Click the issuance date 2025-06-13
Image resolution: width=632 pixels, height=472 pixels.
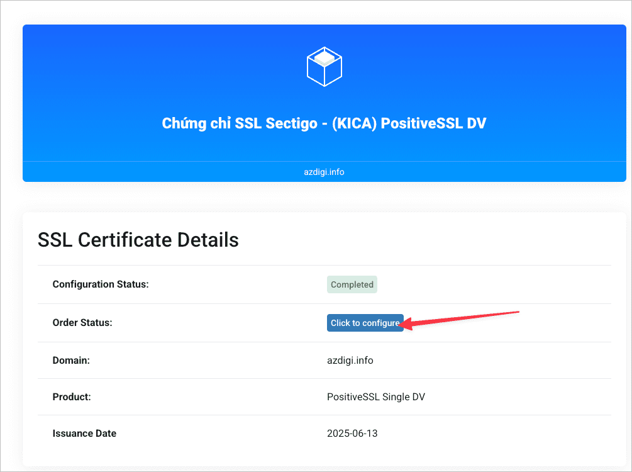pos(352,433)
